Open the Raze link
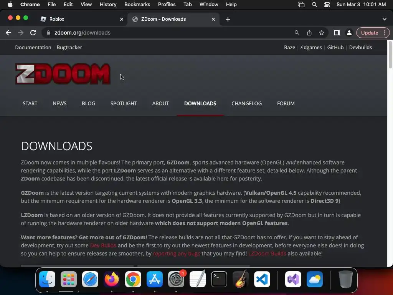393x295 pixels. coord(289,47)
